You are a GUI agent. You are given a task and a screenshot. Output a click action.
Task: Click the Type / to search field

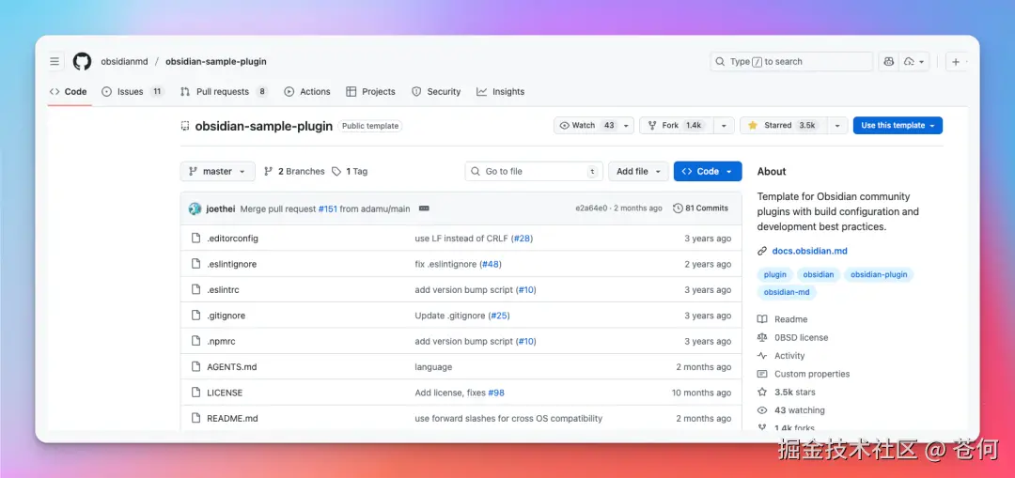[x=791, y=61]
